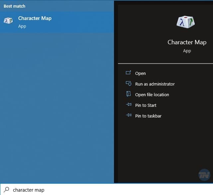This screenshot has width=213, height=195.
Task: Choose Run as administrator
Action: click(x=155, y=84)
